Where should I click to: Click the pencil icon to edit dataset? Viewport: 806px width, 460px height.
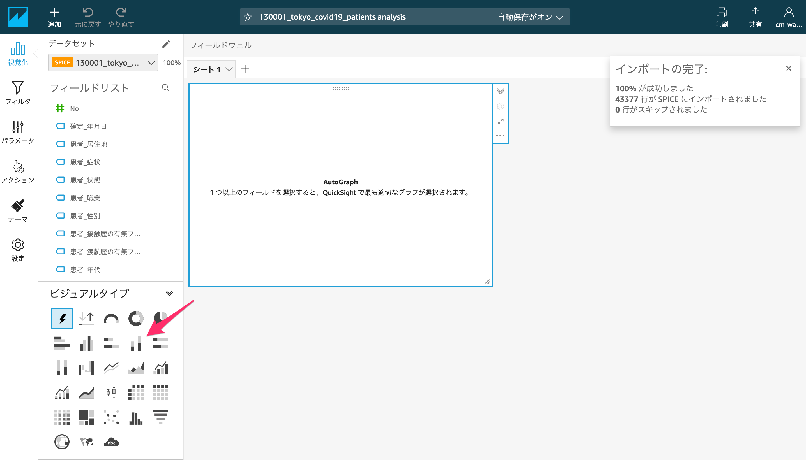click(166, 44)
